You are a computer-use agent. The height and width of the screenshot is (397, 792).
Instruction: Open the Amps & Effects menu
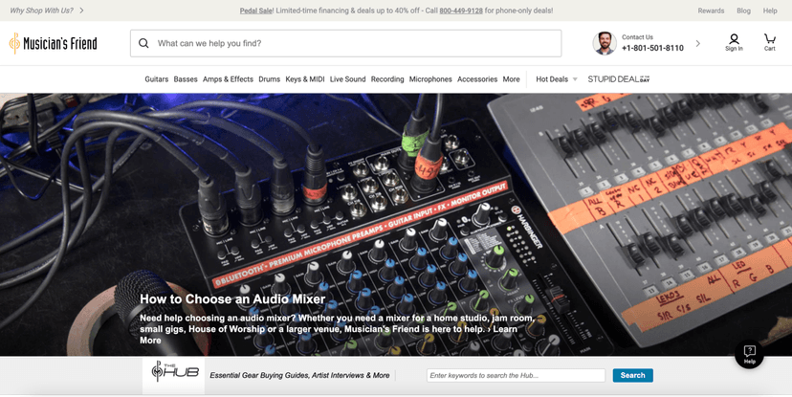pyautogui.click(x=228, y=79)
